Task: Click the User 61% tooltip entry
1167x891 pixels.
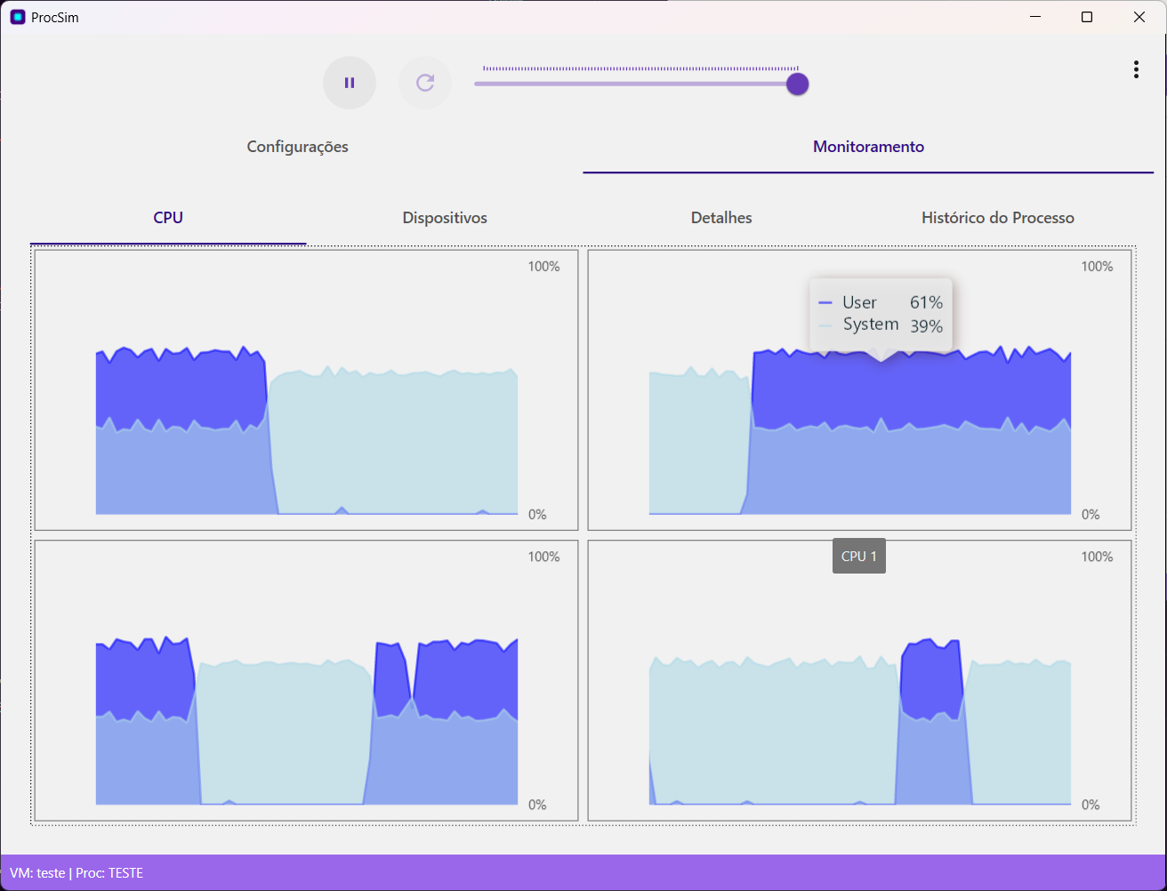Action: (x=881, y=302)
